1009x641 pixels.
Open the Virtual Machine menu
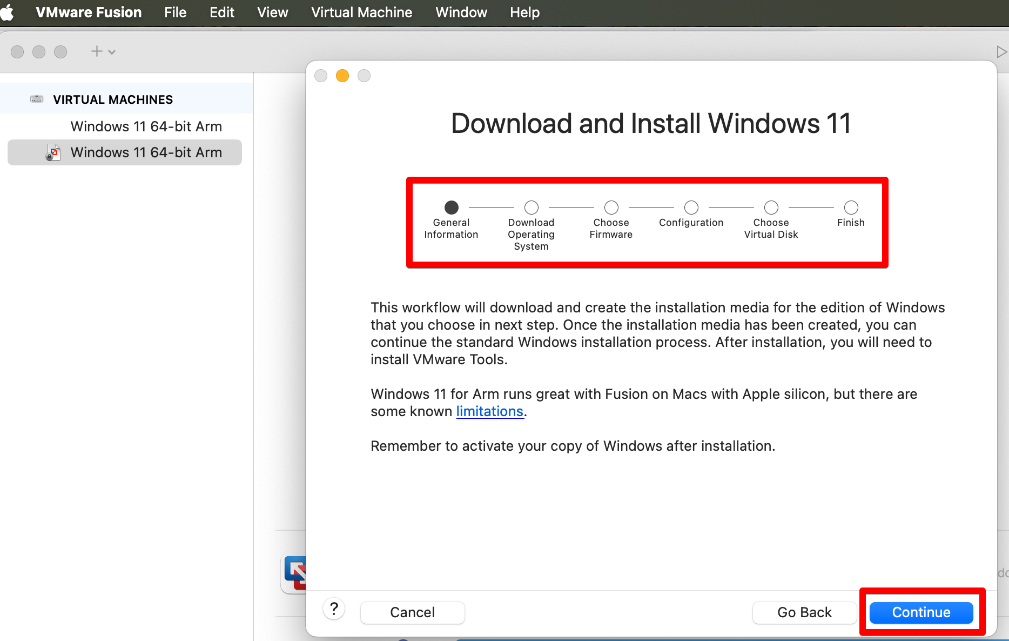361,12
